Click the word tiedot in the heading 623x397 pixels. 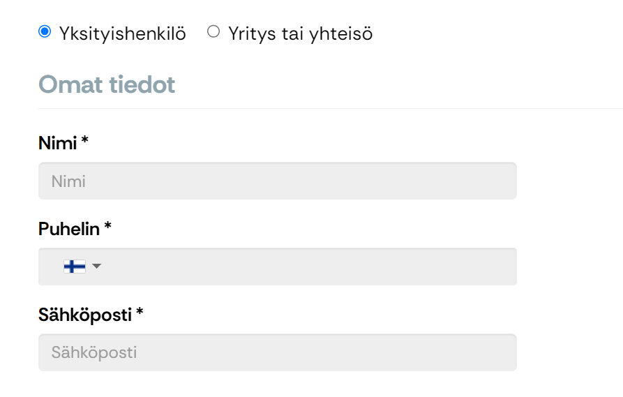pos(142,84)
